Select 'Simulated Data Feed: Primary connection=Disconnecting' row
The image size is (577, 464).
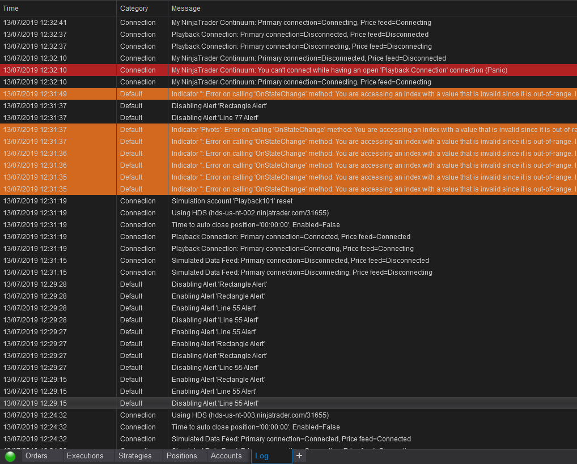(288, 273)
